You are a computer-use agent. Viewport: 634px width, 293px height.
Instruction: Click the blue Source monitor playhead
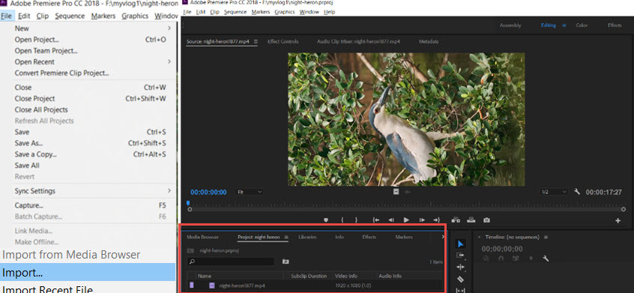pos(188,204)
